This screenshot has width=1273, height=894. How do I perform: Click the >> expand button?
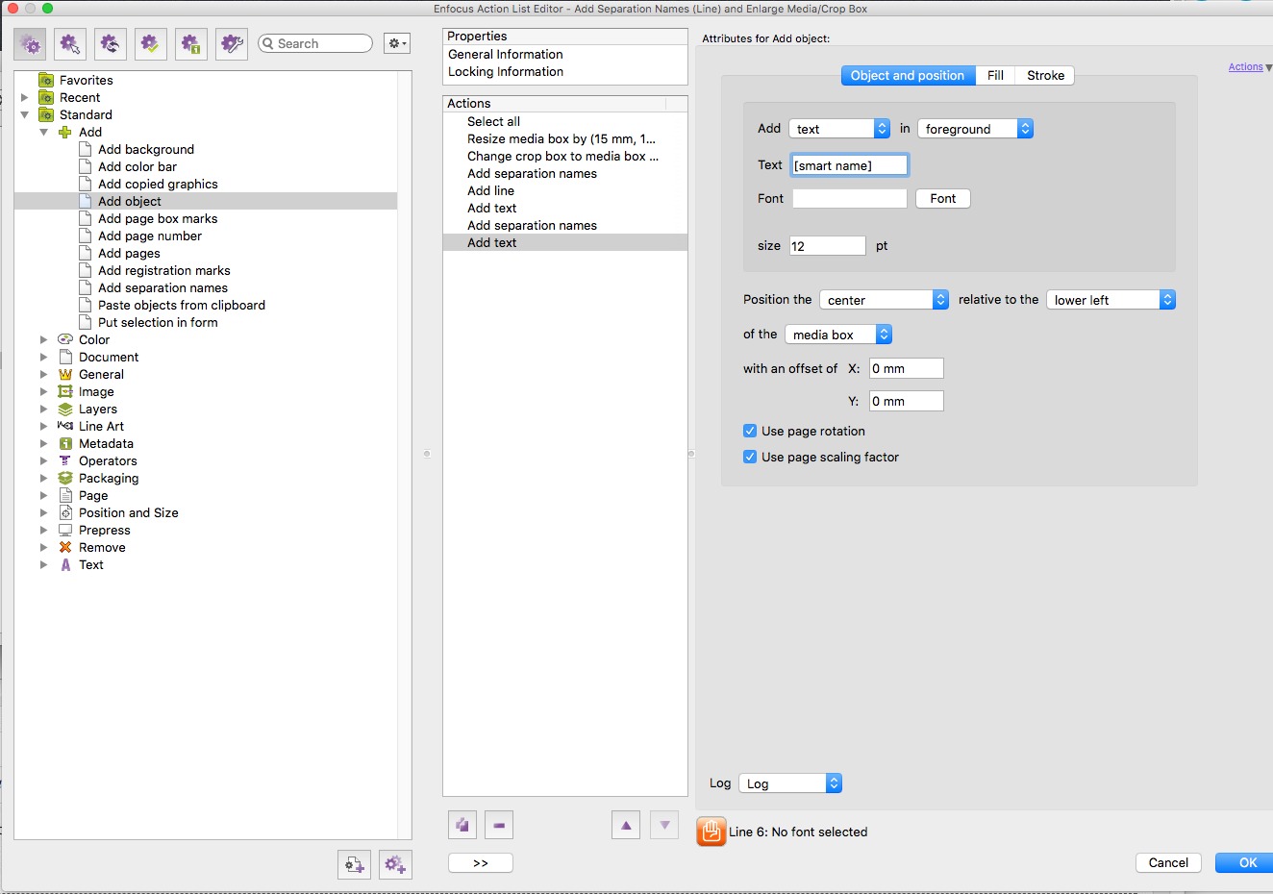click(481, 863)
